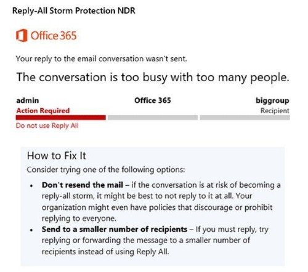The image size is (308, 272).
Task: Select the red Action Required progress bar
Action: pyautogui.click(x=61, y=118)
